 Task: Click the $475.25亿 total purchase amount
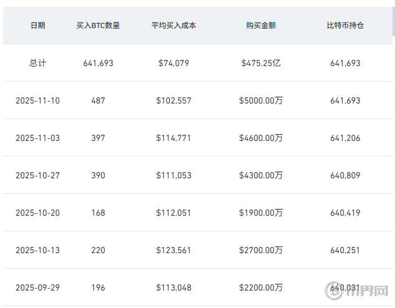(261, 63)
